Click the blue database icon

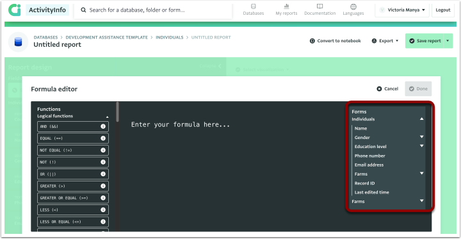click(x=18, y=42)
